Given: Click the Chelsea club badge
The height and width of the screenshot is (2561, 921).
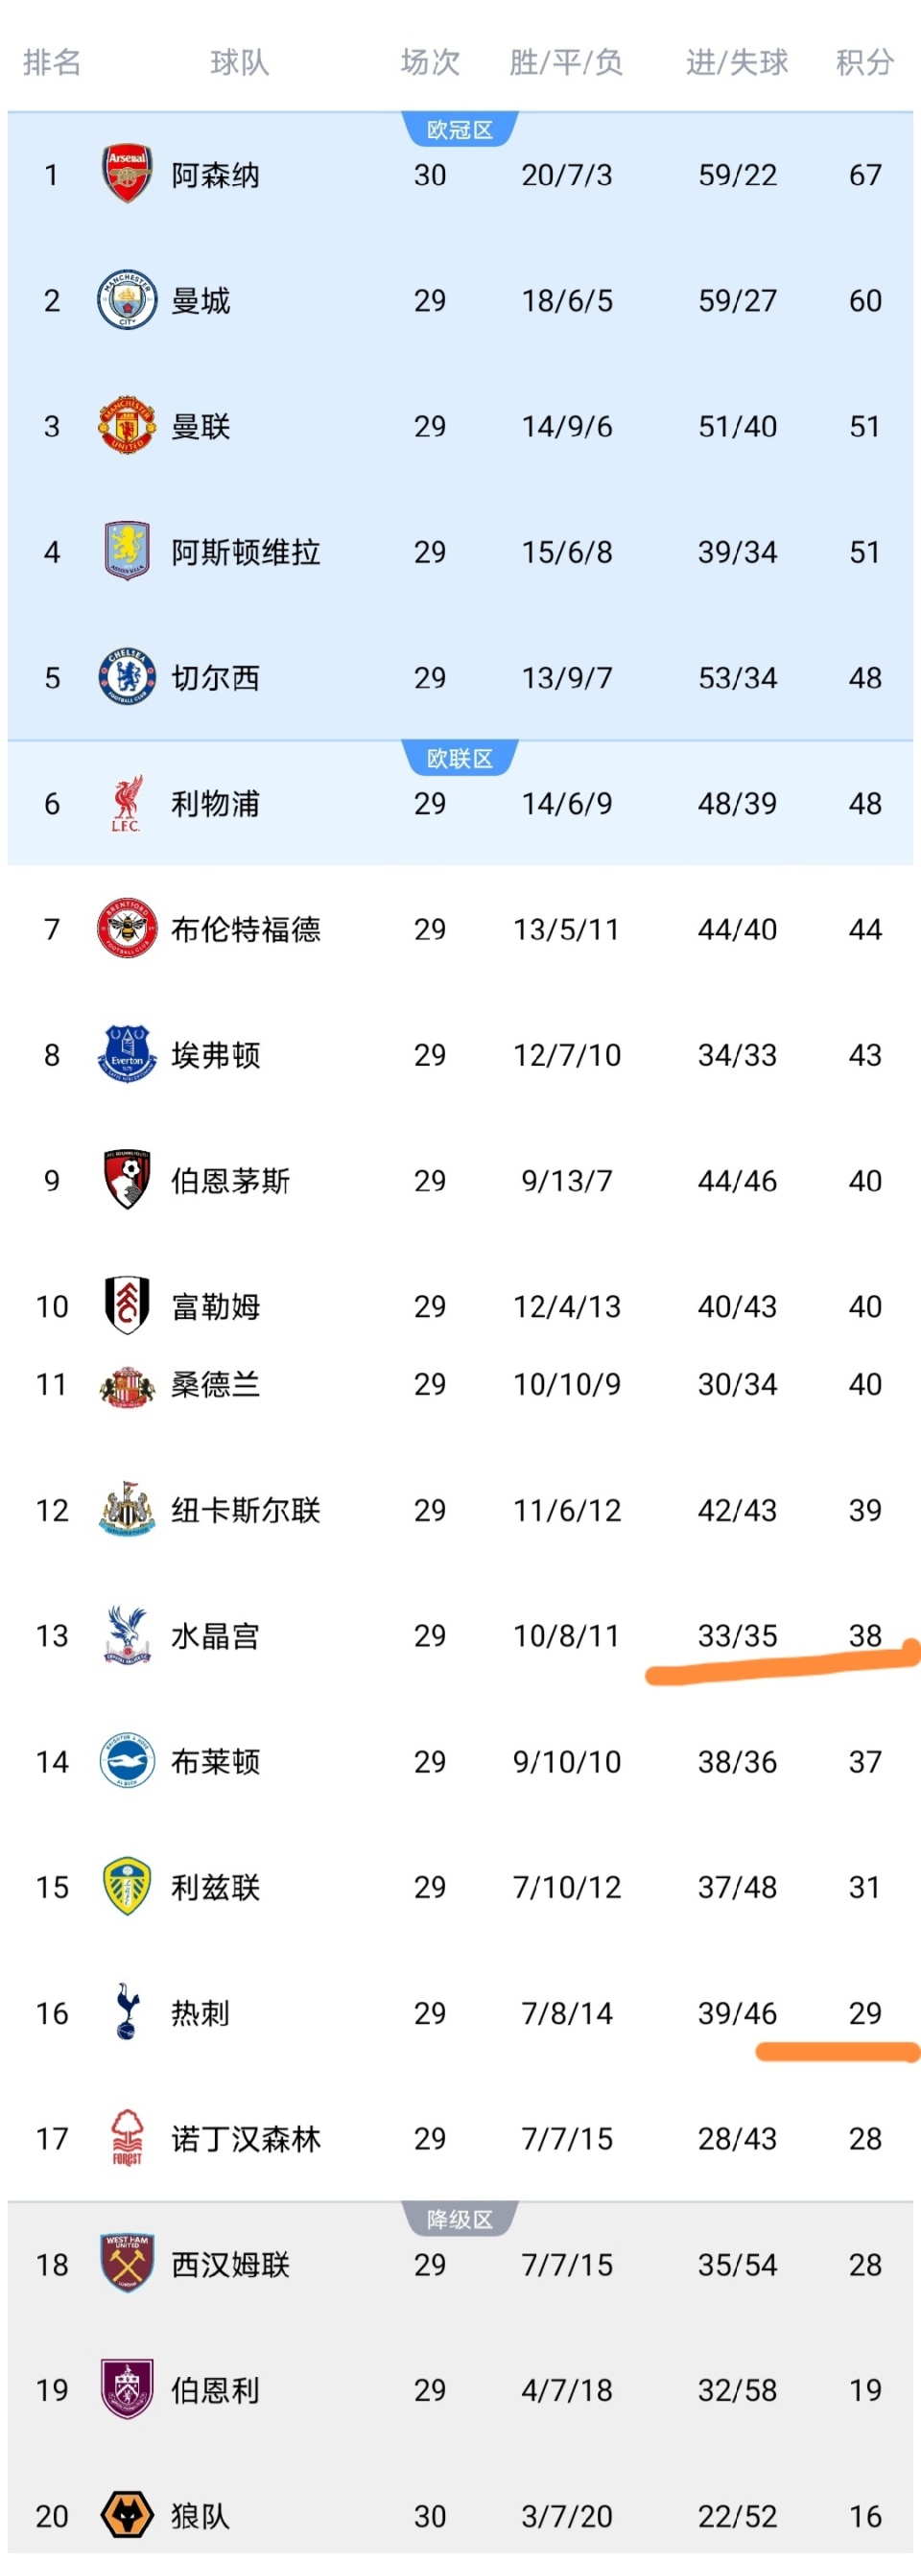Looking at the screenshot, I should pos(127,678).
